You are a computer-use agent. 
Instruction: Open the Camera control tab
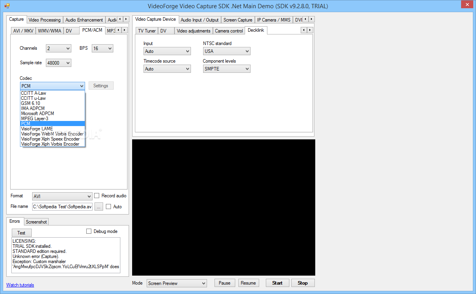(x=229, y=31)
